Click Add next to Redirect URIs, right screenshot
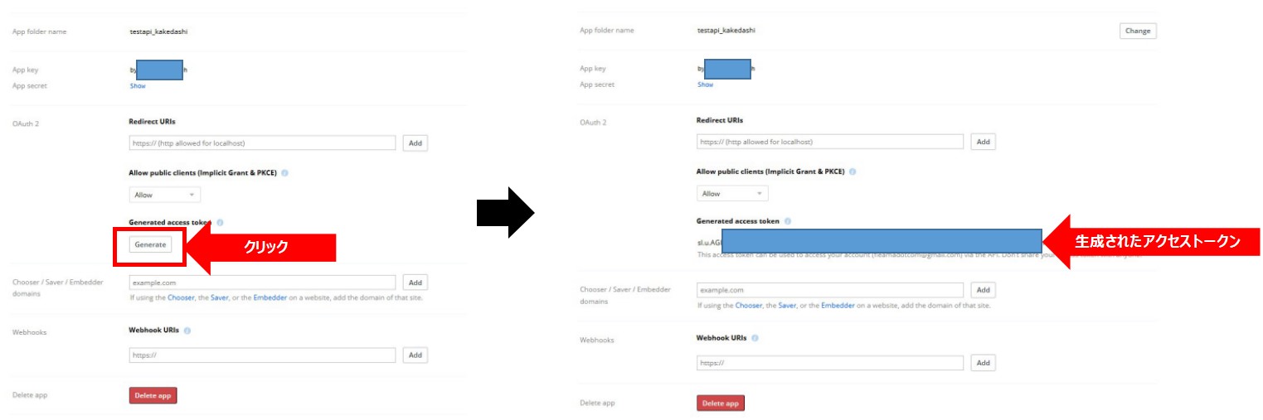The image size is (1263, 420). pyautogui.click(x=983, y=142)
